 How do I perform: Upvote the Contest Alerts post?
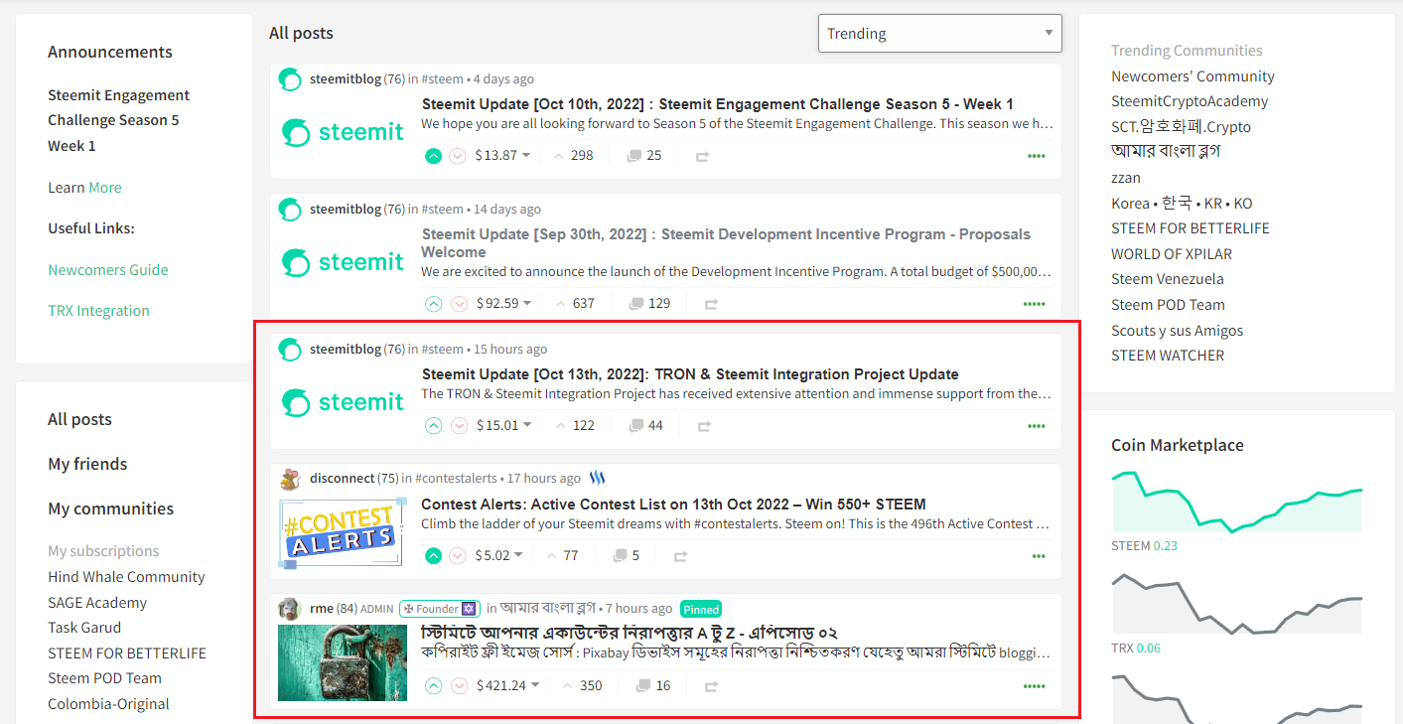click(x=433, y=556)
